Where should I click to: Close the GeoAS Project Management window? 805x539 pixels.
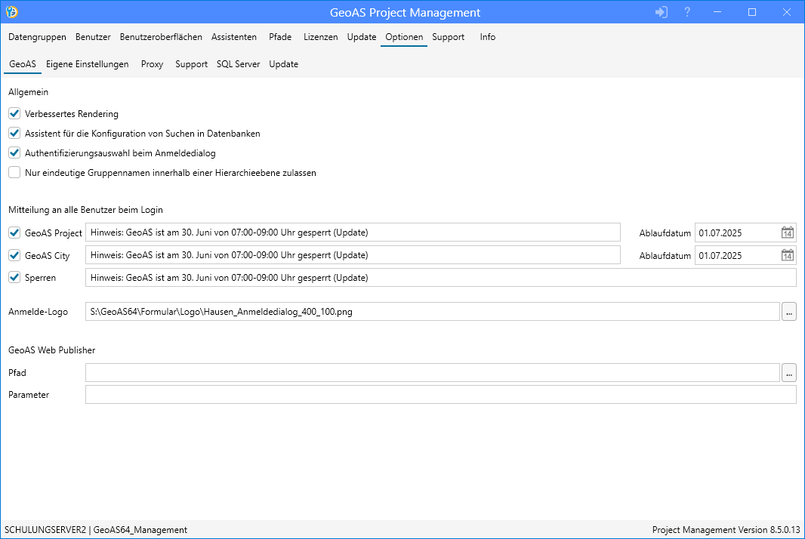787,12
